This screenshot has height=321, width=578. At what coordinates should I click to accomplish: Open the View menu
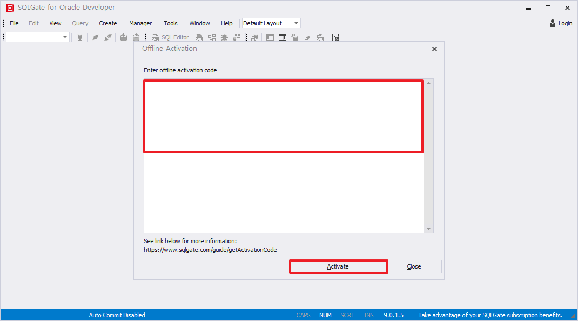(55, 23)
